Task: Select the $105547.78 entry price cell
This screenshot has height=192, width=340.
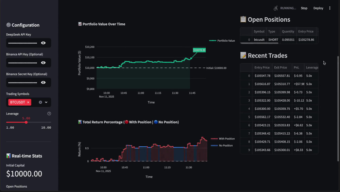Action: point(262,76)
